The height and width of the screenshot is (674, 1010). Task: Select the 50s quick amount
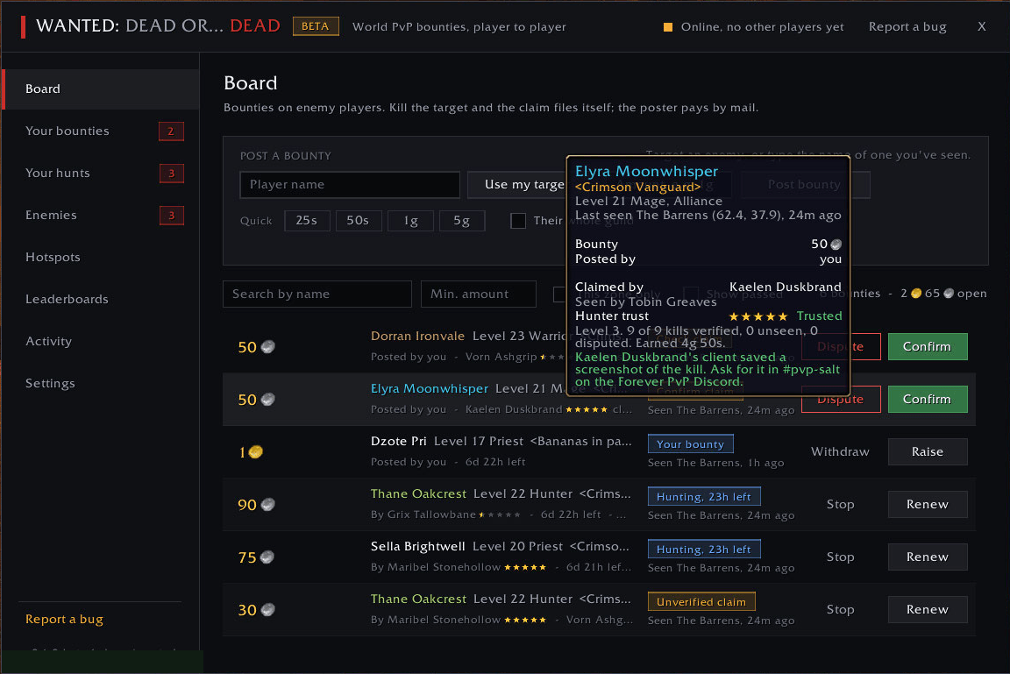click(358, 221)
